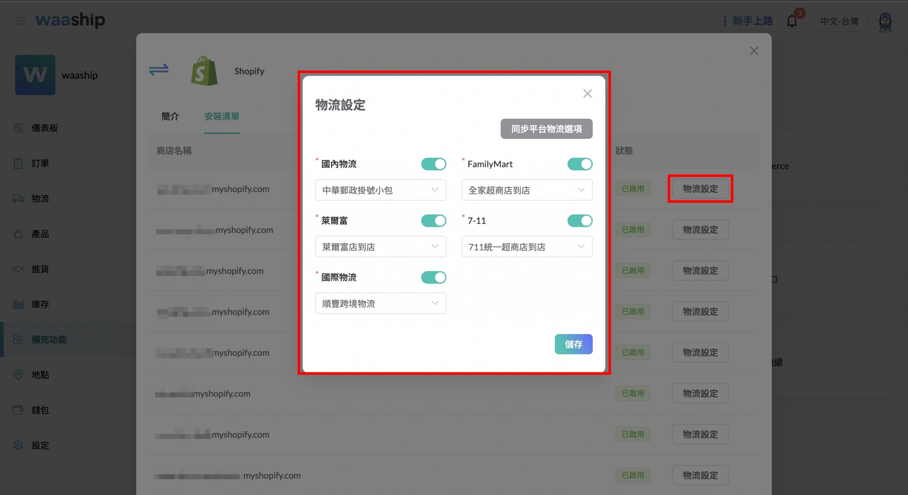The image size is (908, 495).
Task: Expand the 順豐跨境物流 dropdown
Action: pos(380,303)
